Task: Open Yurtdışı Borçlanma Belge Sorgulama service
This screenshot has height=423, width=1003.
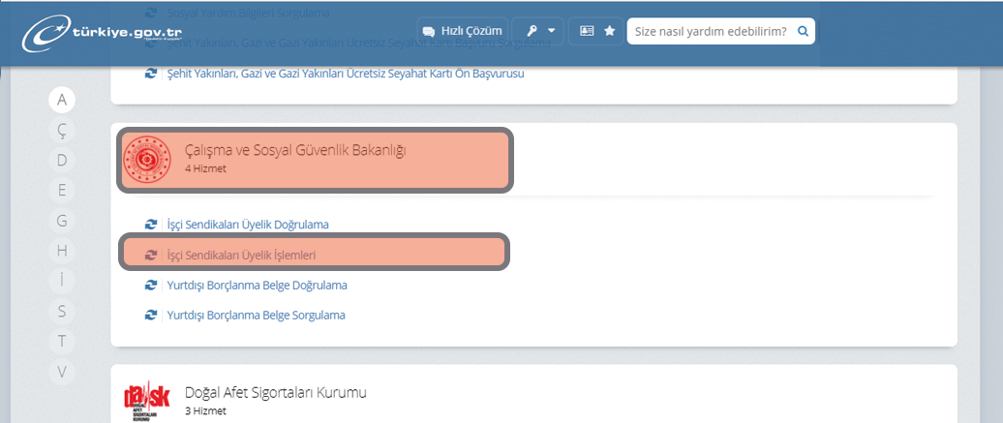Action: pyautogui.click(x=256, y=315)
